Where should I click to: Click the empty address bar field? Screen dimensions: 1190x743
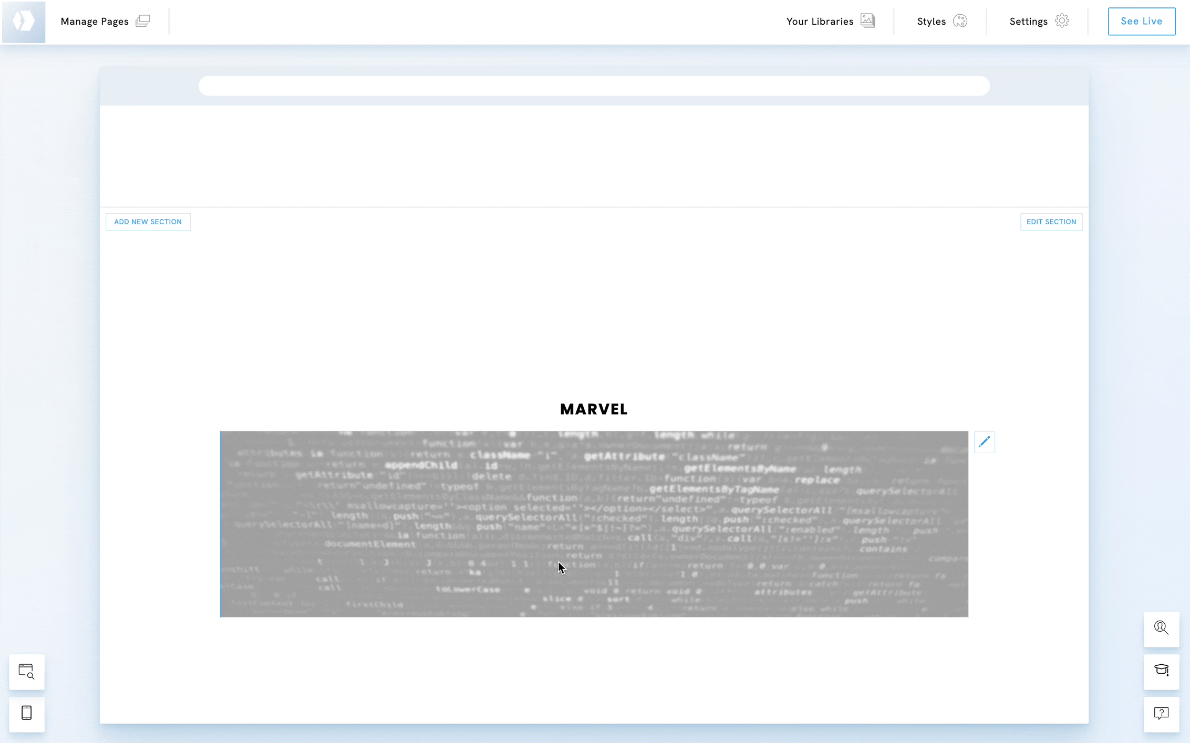pyautogui.click(x=594, y=86)
